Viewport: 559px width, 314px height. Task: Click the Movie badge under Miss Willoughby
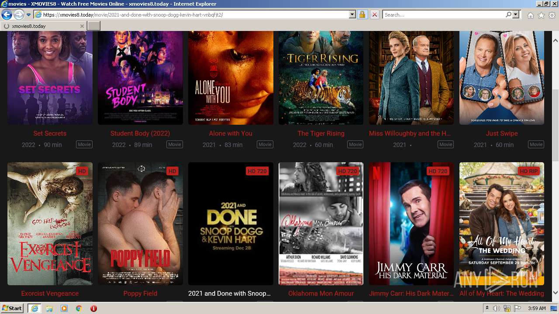point(446,144)
